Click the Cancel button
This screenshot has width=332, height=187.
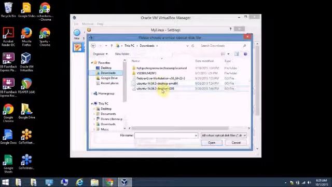[236, 143]
